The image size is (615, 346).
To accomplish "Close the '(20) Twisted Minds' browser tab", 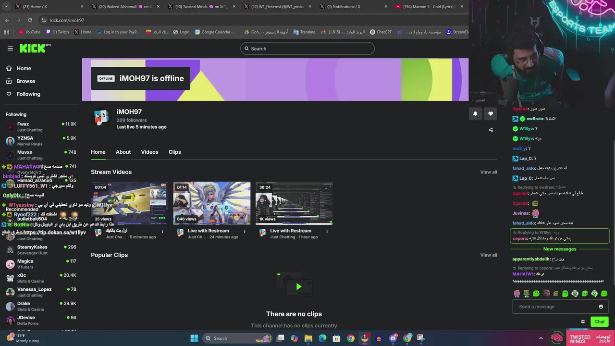I will (x=234, y=7).
